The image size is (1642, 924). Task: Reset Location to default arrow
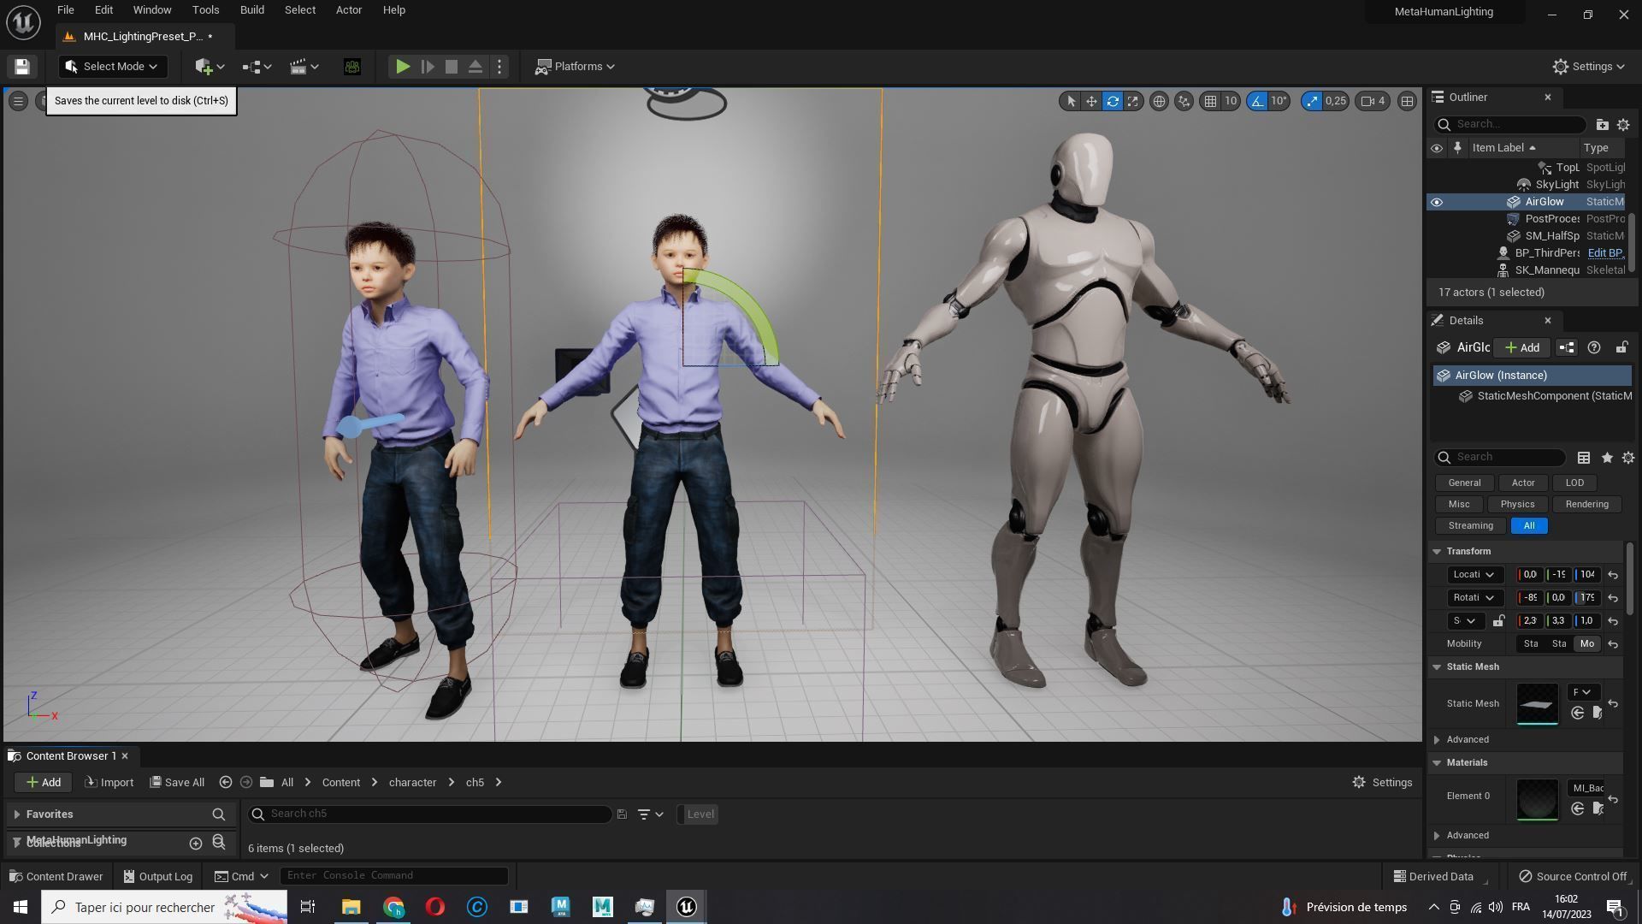click(1613, 575)
